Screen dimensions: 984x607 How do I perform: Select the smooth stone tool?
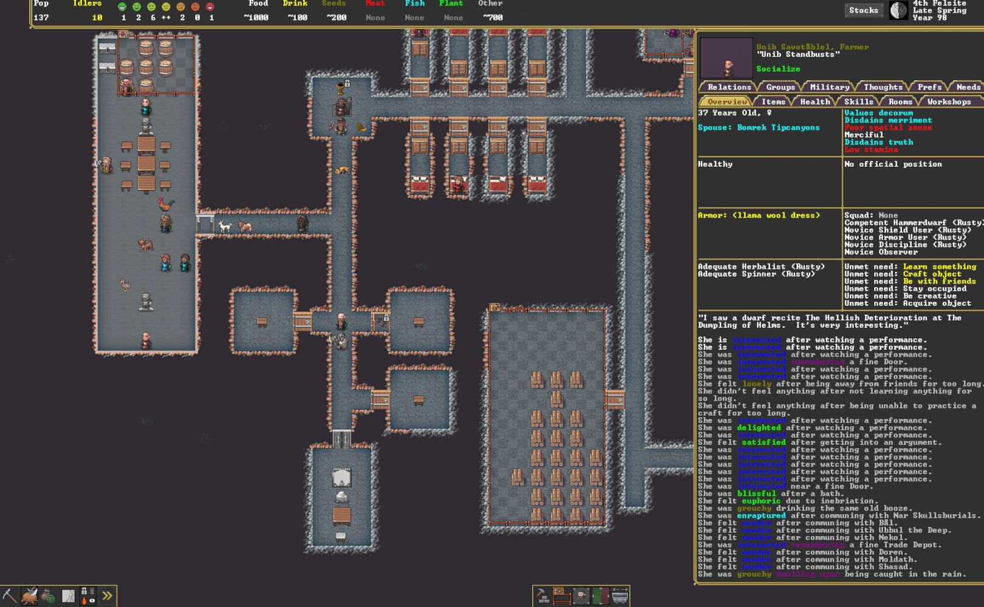coord(68,596)
